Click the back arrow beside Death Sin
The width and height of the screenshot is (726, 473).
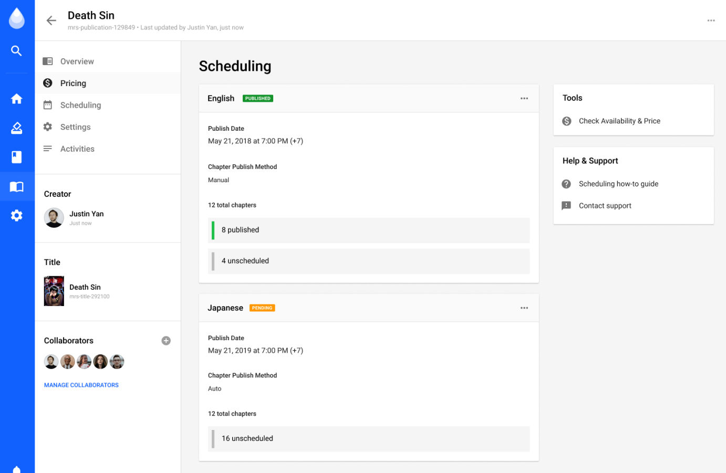click(51, 20)
